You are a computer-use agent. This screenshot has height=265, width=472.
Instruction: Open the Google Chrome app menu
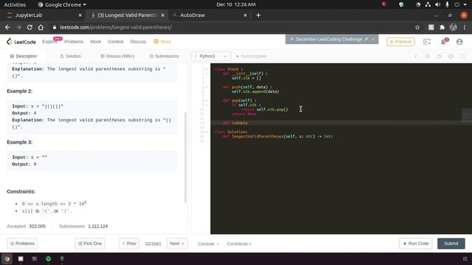[62, 4]
